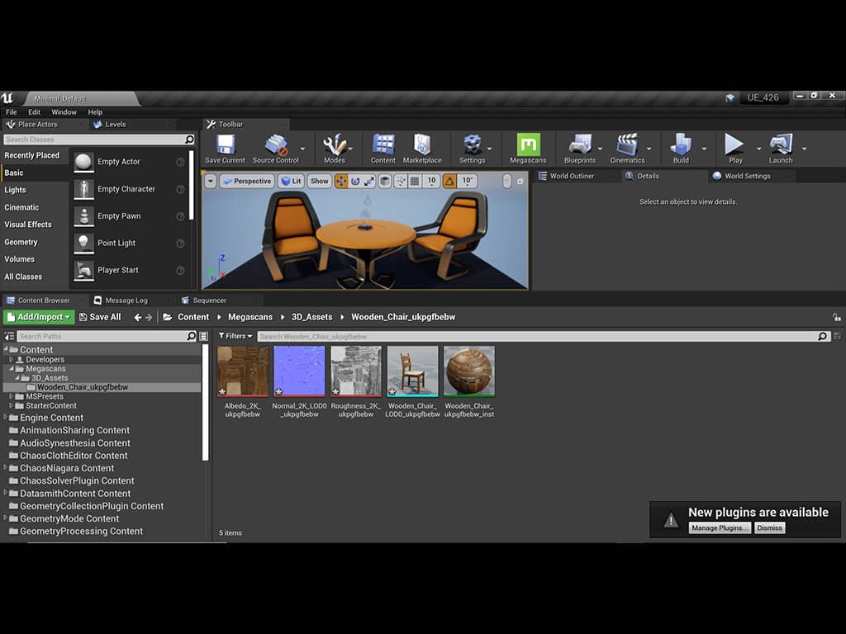
Task: Open the Marketplace icon
Action: [x=422, y=149]
